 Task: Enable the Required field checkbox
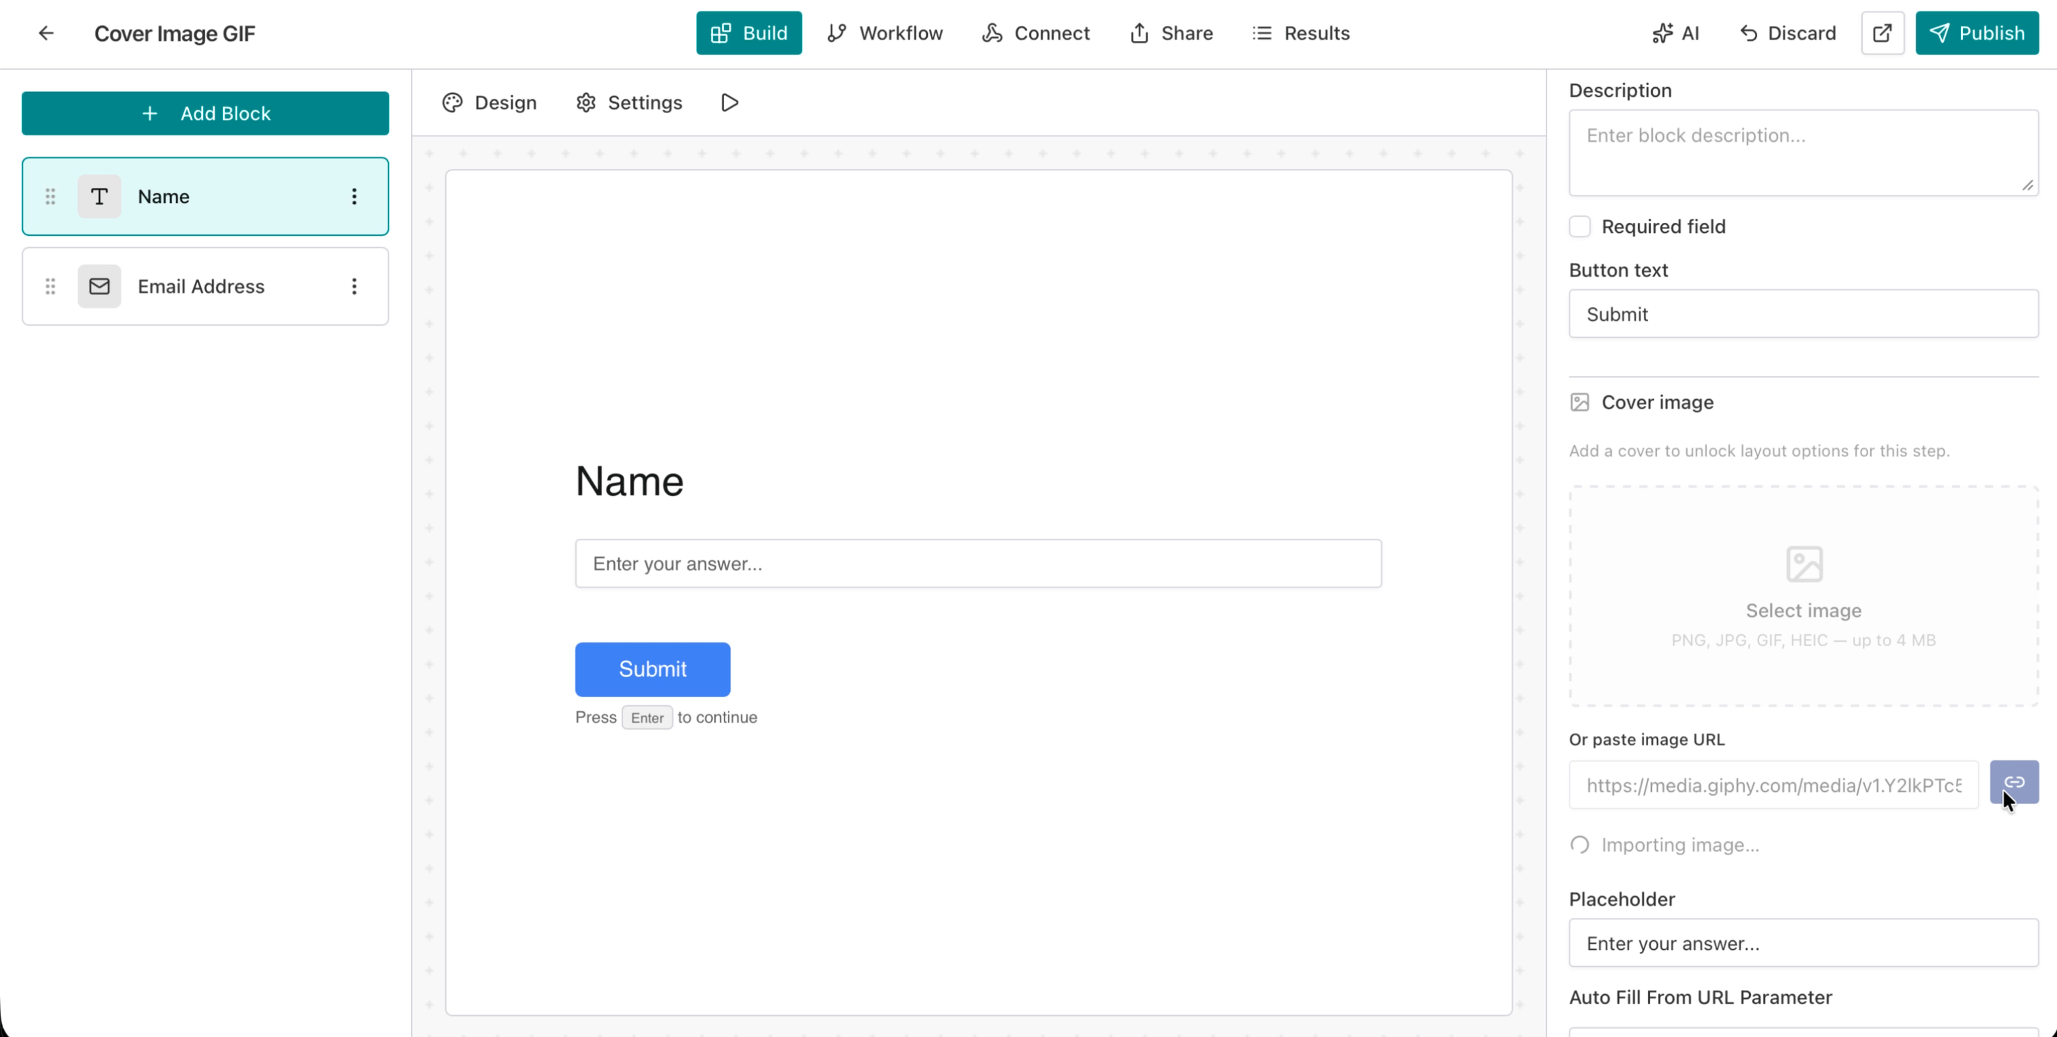click(x=1581, y=227)
